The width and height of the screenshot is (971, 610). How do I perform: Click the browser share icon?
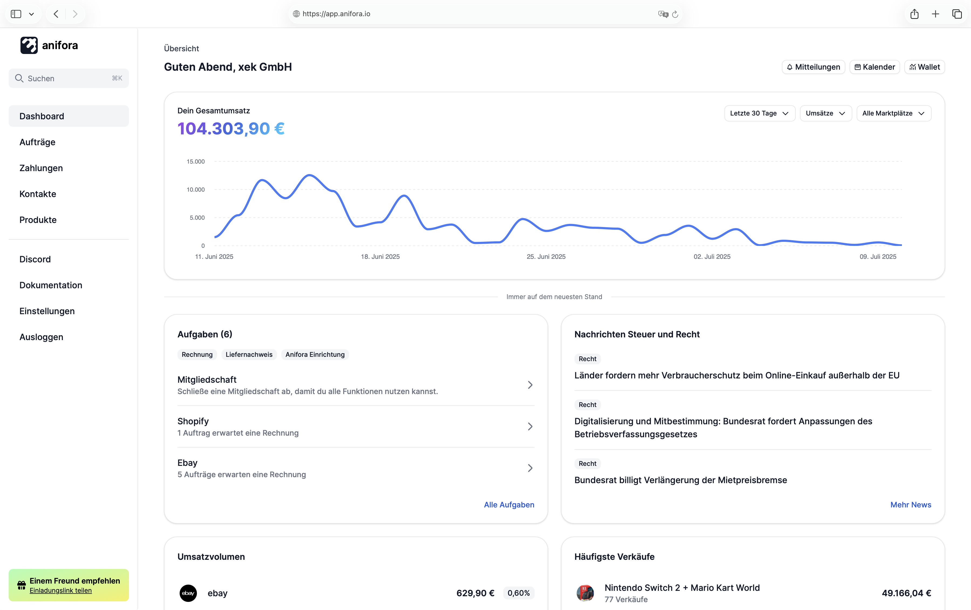tap(914, 14)
